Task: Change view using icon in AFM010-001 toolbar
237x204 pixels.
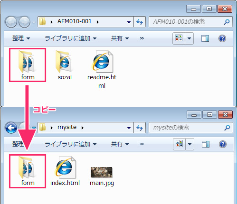Action: (x=179, y=38)
